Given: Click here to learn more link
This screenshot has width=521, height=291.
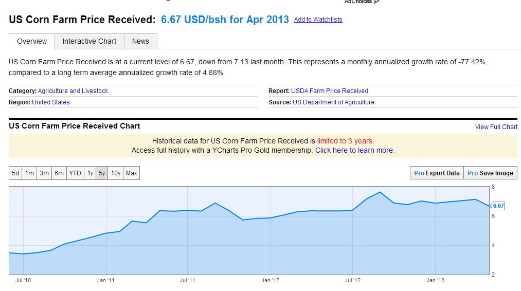Looking at the screenshot, I should tap(354, 150).
